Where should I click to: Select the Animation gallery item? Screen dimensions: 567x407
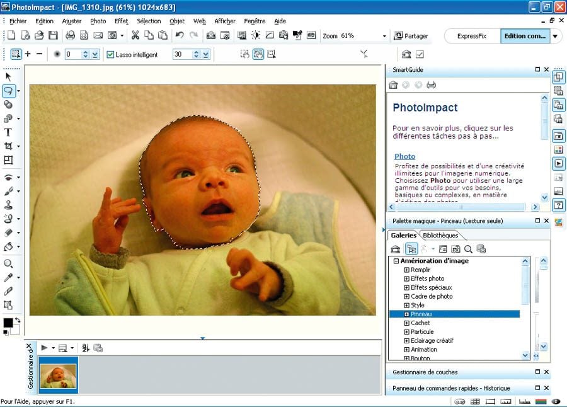(x=424, y=350)
